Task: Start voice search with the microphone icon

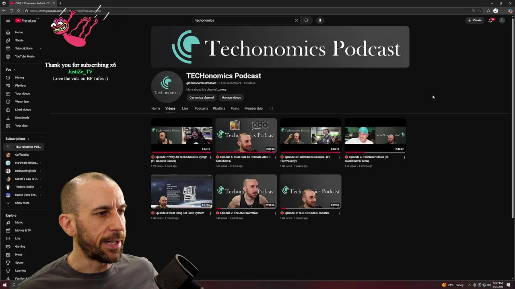Action: 320,20
